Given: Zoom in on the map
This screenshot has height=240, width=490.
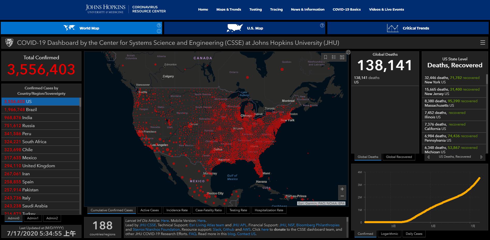Looking at the screenshot, I should click(x=342, y=189).
